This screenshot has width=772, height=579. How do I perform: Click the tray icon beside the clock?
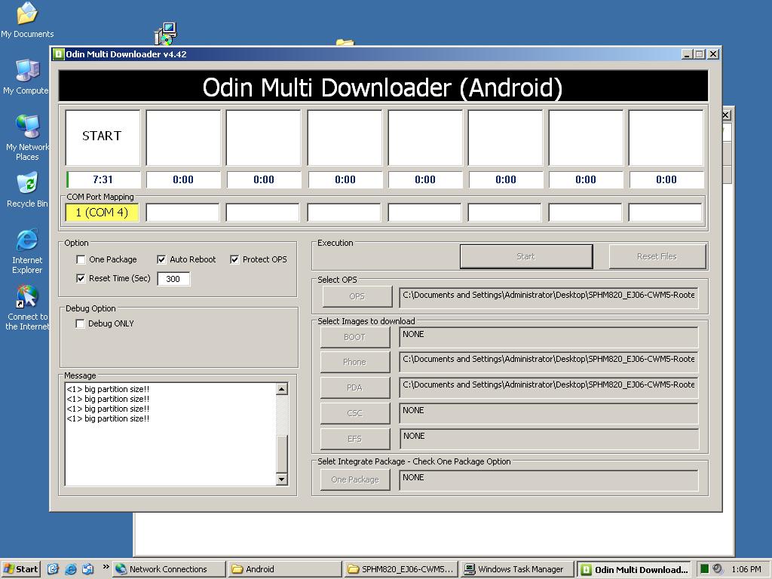click(718, 569)
